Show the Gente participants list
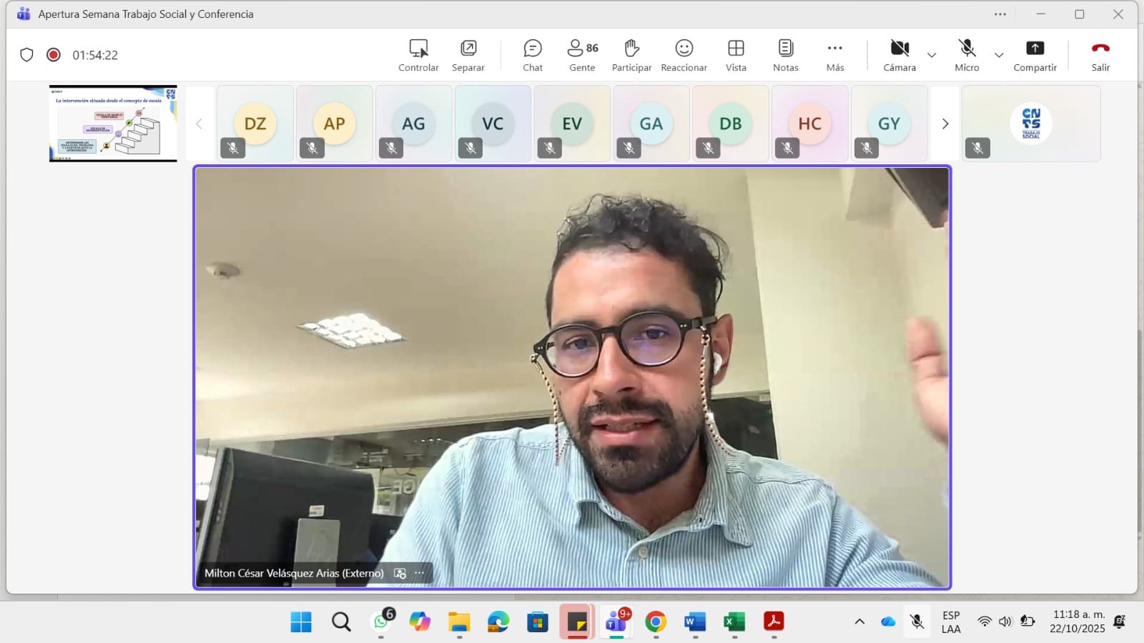The width and height of the screenshot is (1144, 643). tap(582, 56)
